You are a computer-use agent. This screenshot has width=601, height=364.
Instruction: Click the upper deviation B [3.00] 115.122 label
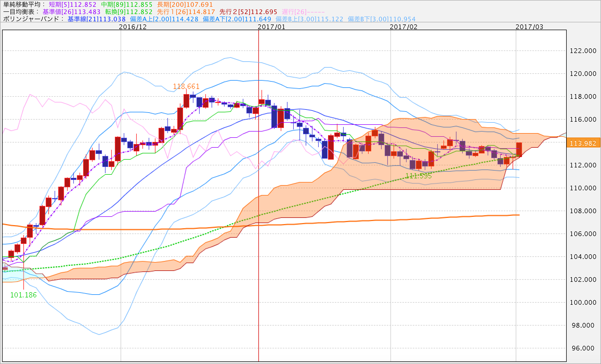point(309,19)
